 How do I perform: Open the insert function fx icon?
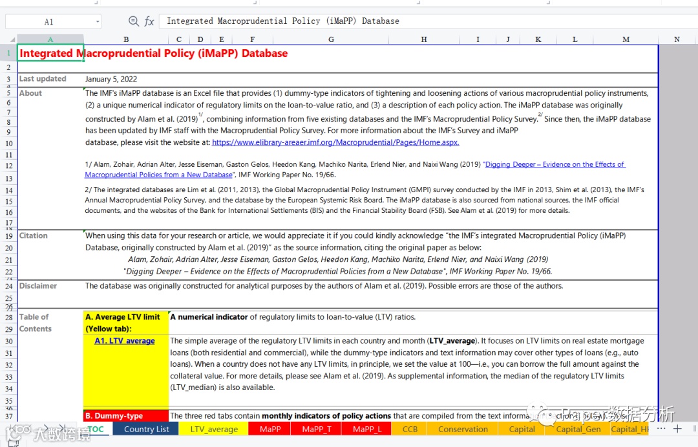point(149,21)
